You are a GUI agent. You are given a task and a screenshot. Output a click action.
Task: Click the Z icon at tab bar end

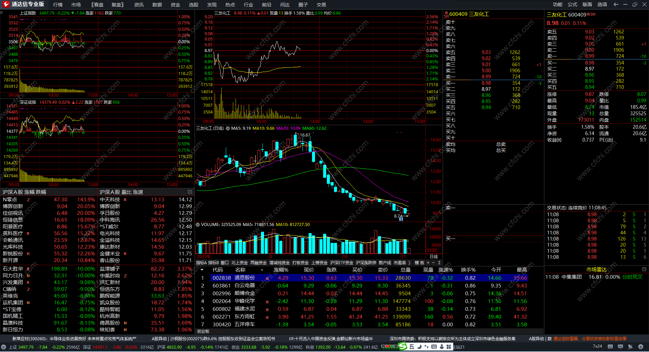coord(439,263)
